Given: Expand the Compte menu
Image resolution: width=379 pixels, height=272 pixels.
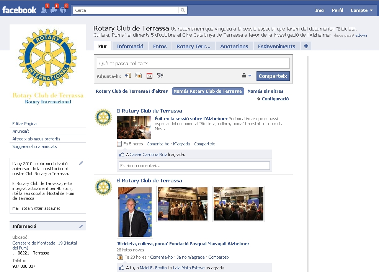Looking at the screenshot, I should coord(361,10).
